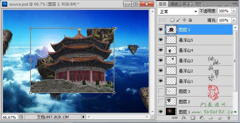Viewport: 240px width, 123px height.
Task: Click the layers panel scrollbar up arrow
Action: 235,28
